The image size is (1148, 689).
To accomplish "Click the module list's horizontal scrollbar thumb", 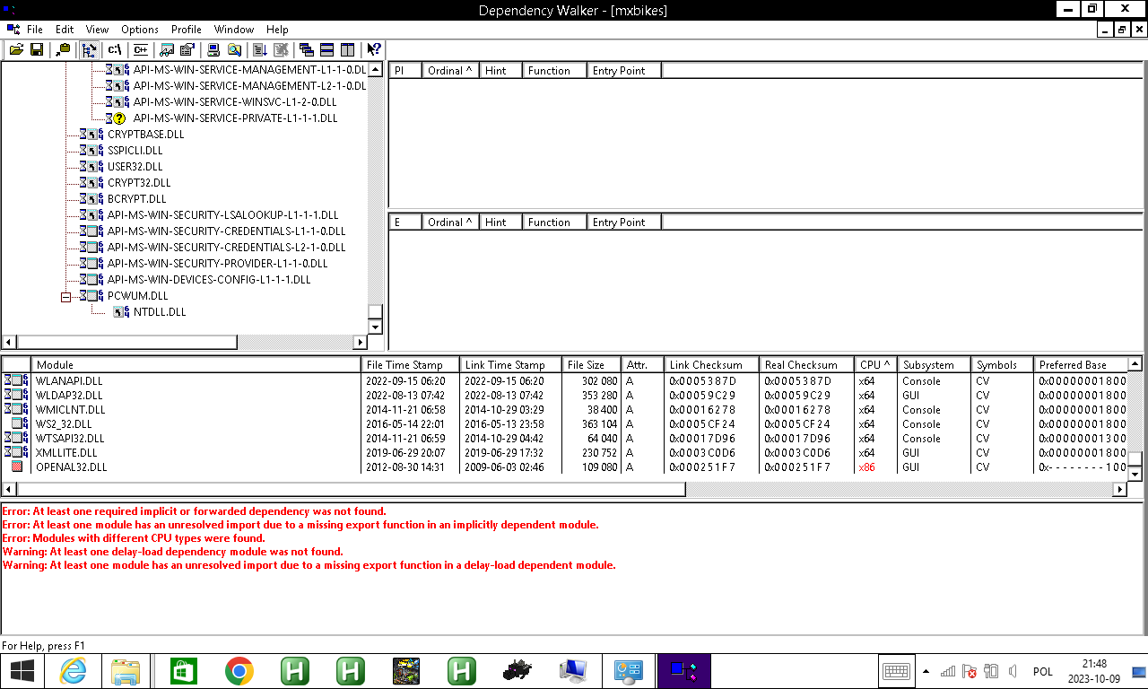I will pos(351,489).
